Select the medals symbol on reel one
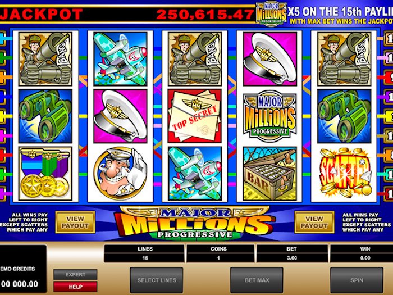The image size is (393, 295). tap(45, 173)
